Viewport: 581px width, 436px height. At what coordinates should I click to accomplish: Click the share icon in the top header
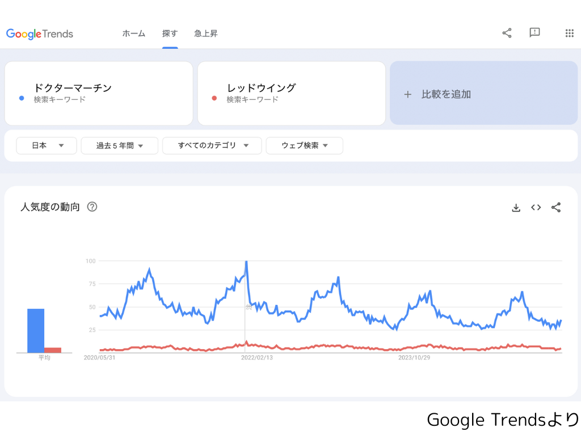click(507, 33)
